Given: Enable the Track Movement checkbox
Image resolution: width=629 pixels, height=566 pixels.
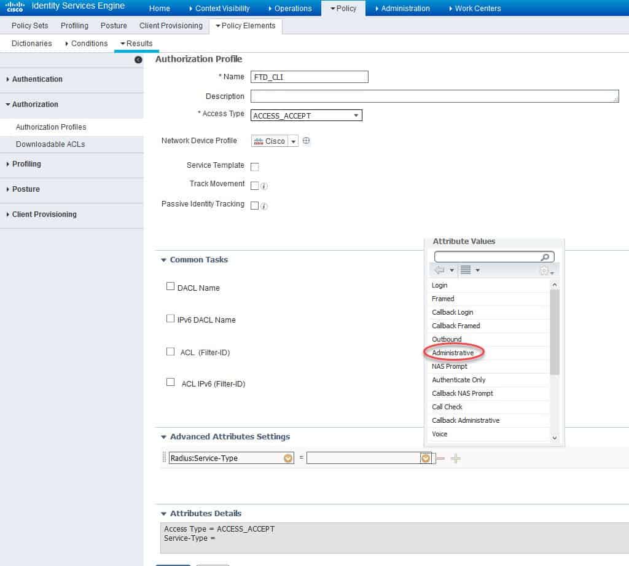Looking at the screenshot, I should coord(255,186).
